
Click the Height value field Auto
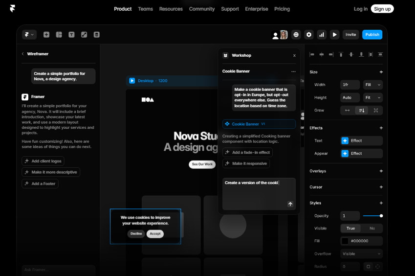point(350,97)
